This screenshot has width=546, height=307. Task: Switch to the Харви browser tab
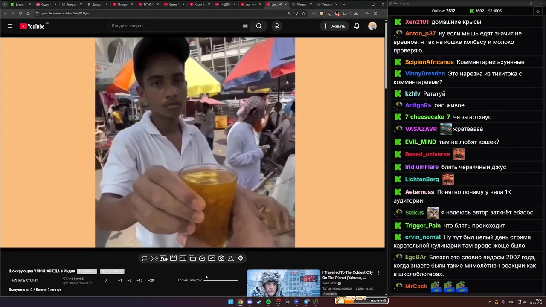(x=199, y=4)
